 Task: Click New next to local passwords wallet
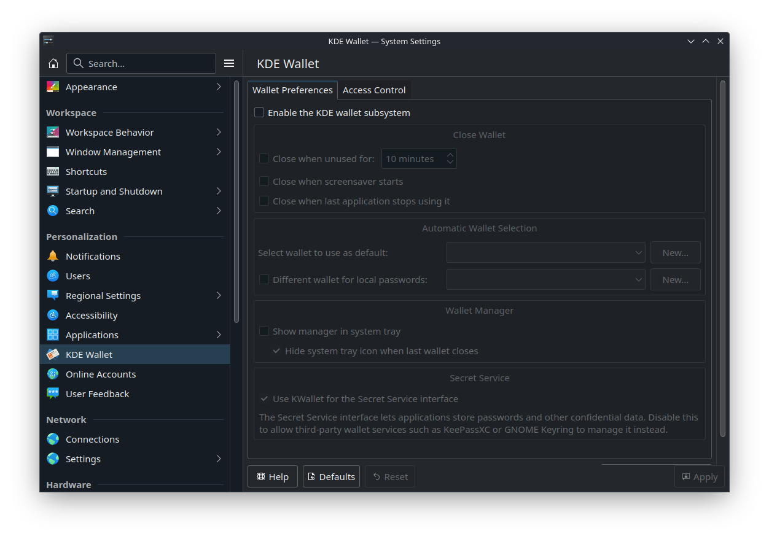(x=676, y=280)
